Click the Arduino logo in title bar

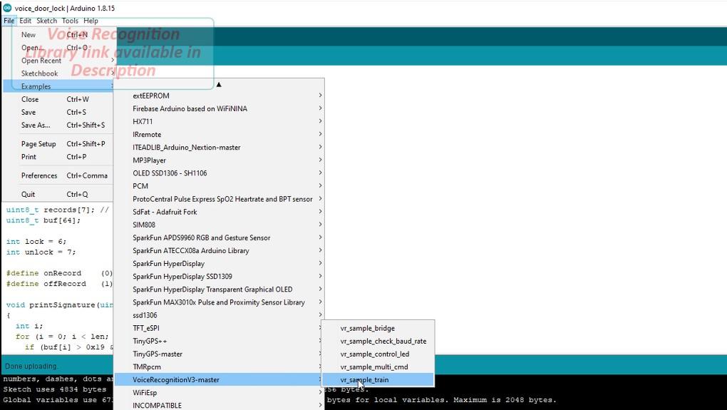click(x=7, y=8)
